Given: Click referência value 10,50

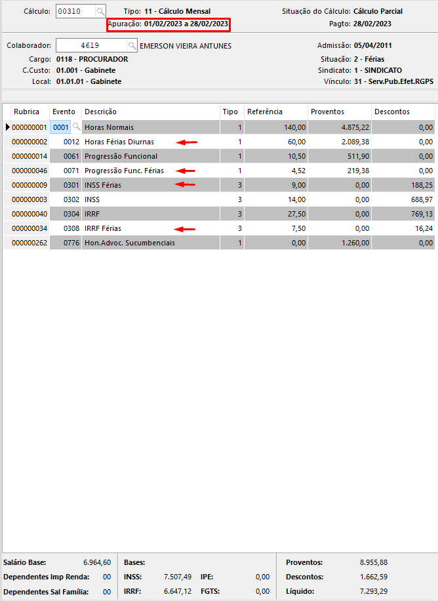Looking at the screenshot, I should coord(296,156).
